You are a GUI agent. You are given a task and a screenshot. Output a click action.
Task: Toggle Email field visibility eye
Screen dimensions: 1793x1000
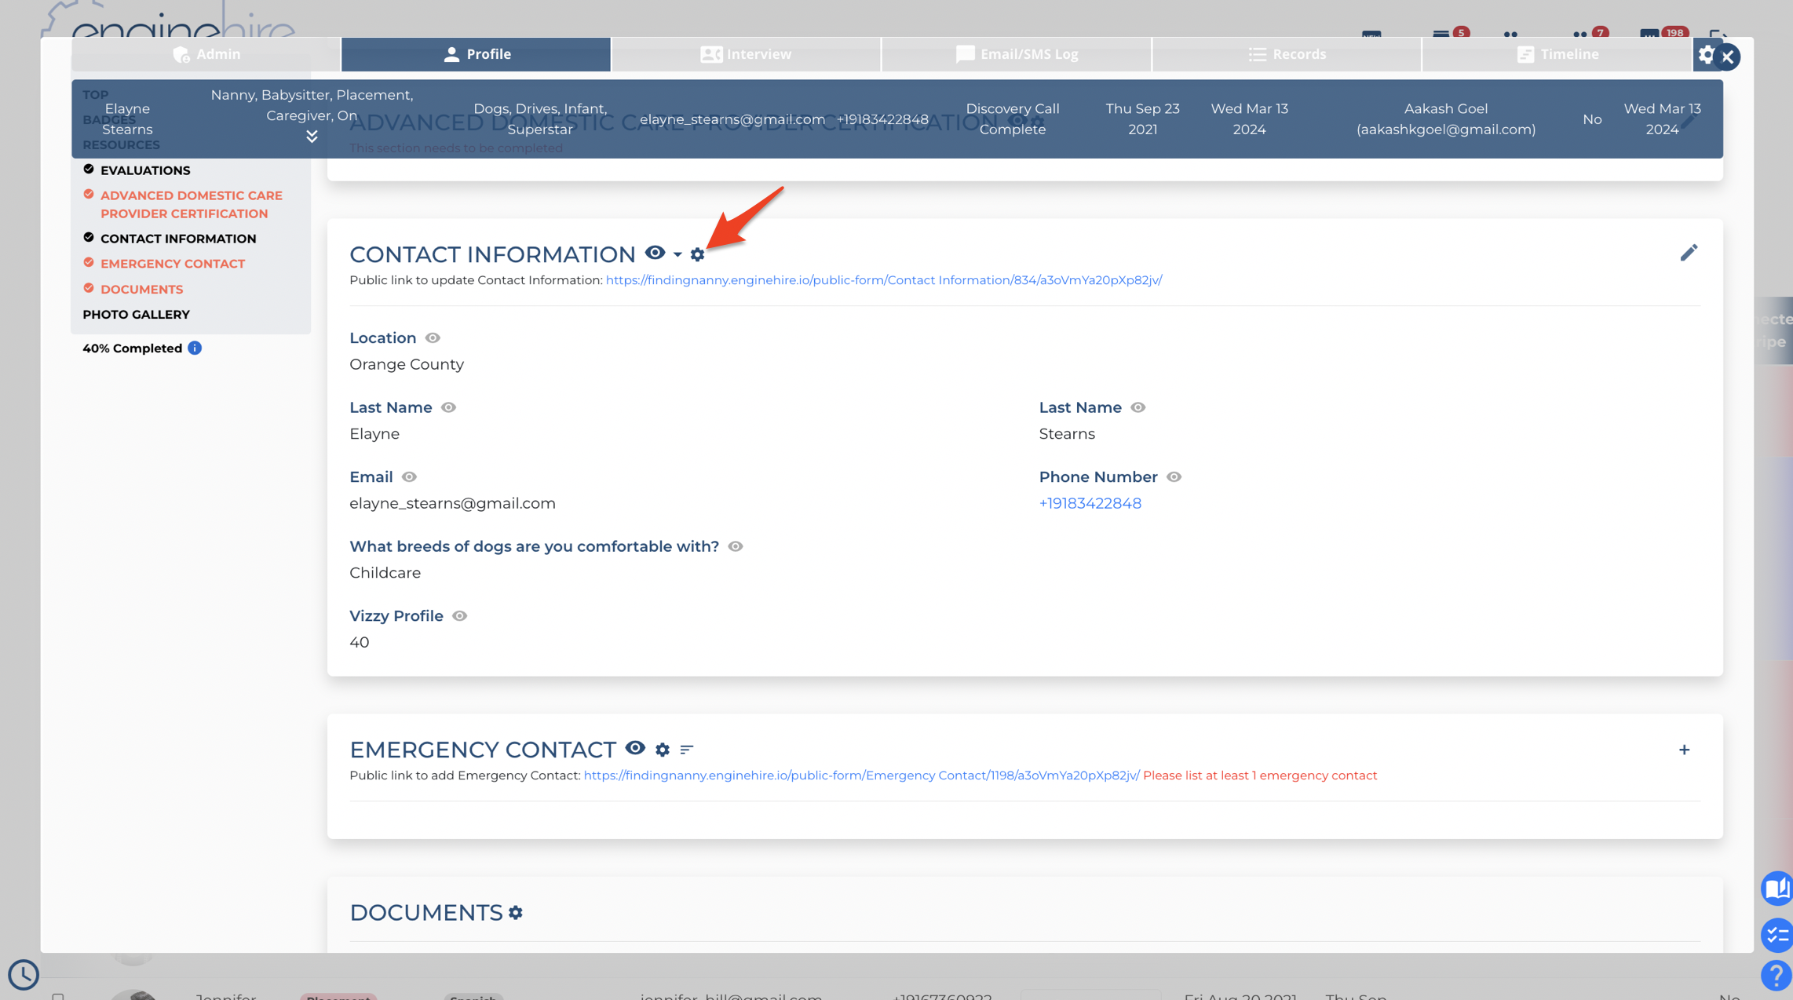tap(409, 476)
